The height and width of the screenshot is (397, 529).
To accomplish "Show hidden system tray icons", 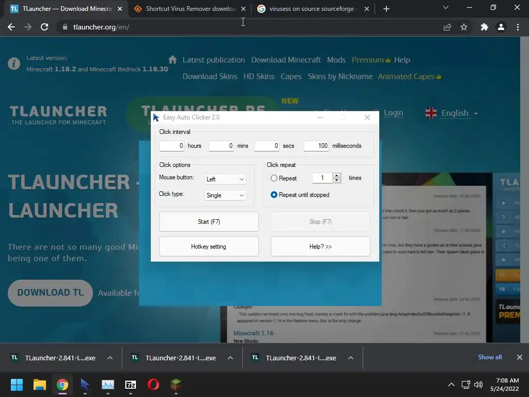I will (451, 385).
